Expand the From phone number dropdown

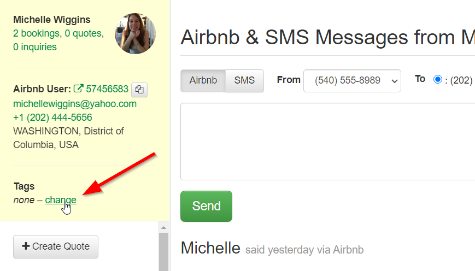(x=352, y=81)
